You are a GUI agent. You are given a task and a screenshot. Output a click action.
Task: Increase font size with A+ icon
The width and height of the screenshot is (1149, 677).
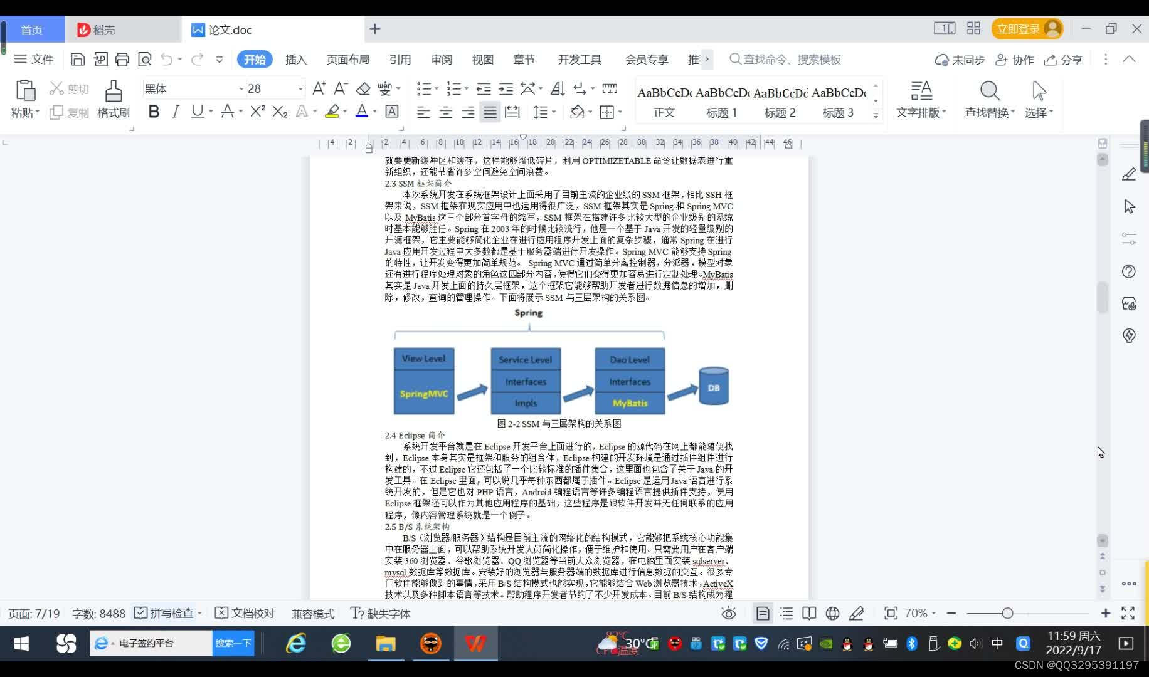[319, 88]
